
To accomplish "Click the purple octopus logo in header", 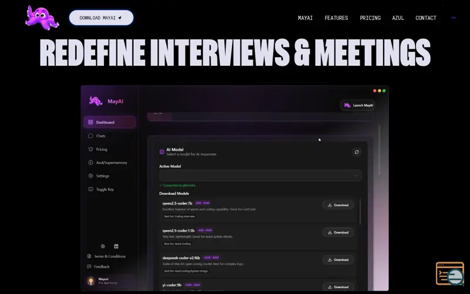I will pyautogui.click(x=42, y=18).
